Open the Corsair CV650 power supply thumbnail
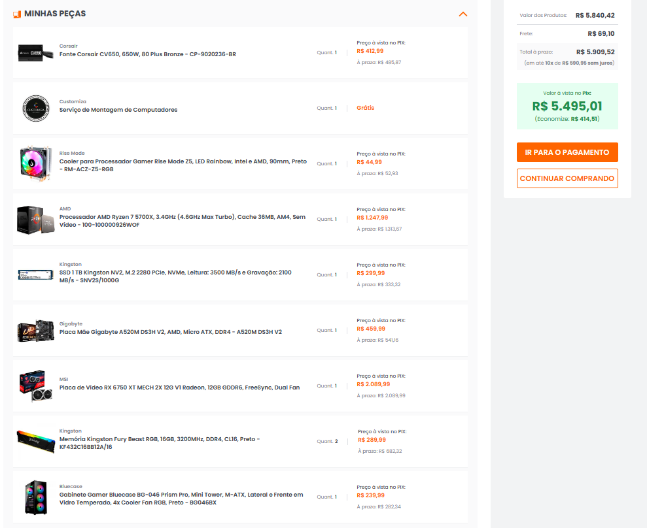Viewport: 647px width, 528px height. point(35,53)
